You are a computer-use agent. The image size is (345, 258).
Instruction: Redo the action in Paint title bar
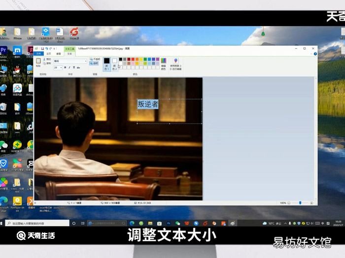click(51, 49)
